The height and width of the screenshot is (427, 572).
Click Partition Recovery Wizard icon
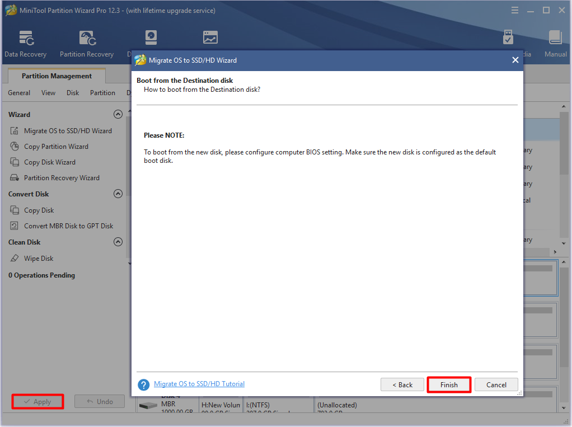pos(14,177)
